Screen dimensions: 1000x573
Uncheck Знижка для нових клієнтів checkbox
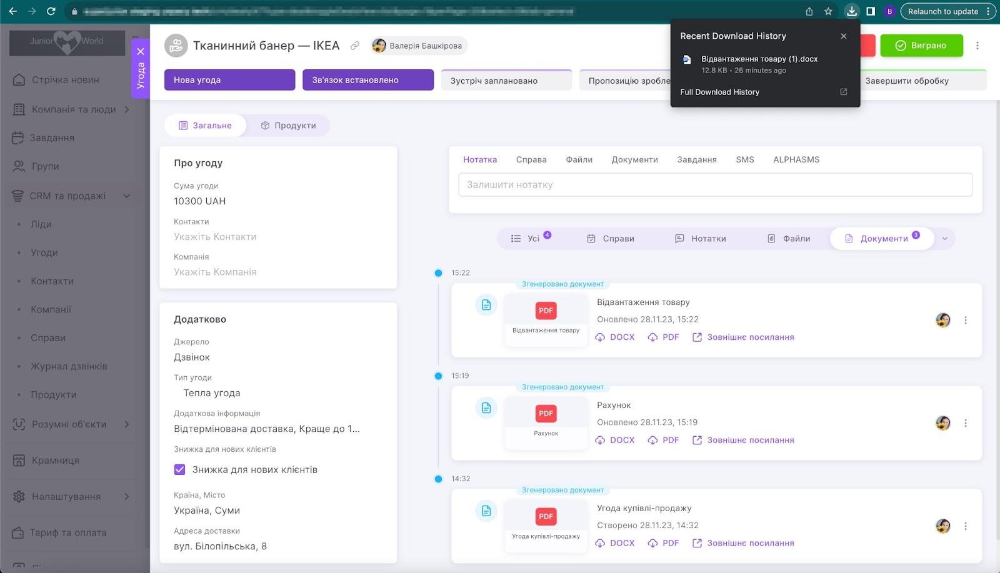(x=180, y=470)
